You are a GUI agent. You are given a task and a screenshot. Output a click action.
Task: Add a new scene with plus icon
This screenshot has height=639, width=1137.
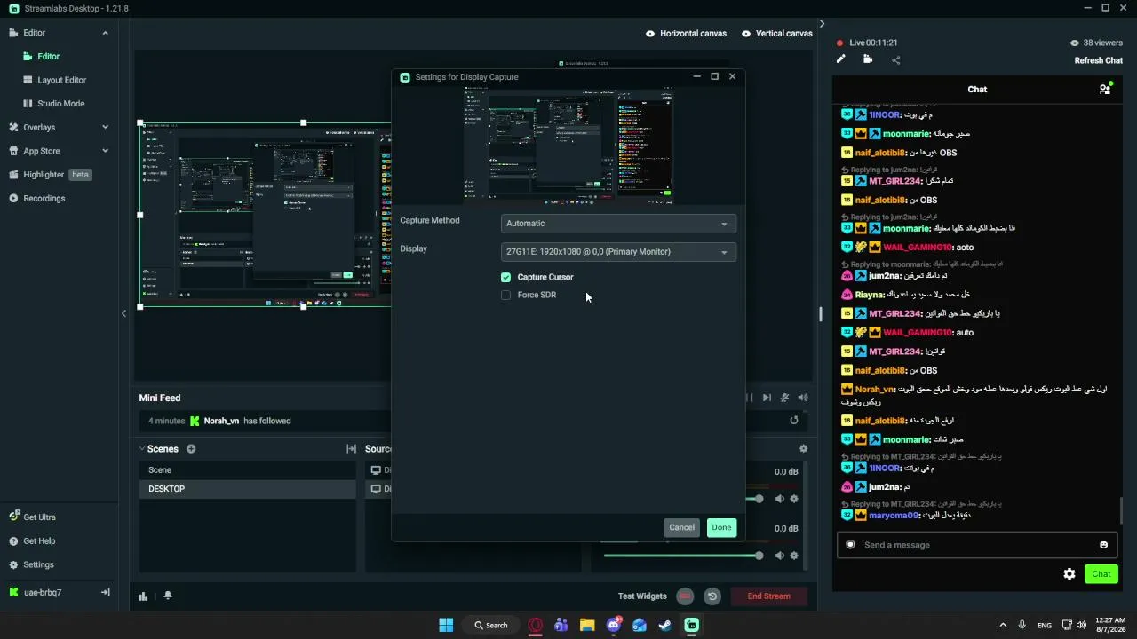tap(191, 449)
